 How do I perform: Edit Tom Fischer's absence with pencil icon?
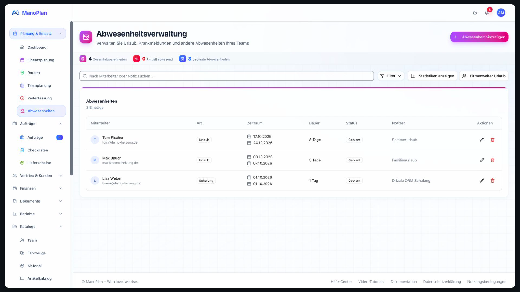[x=482, y=140]
